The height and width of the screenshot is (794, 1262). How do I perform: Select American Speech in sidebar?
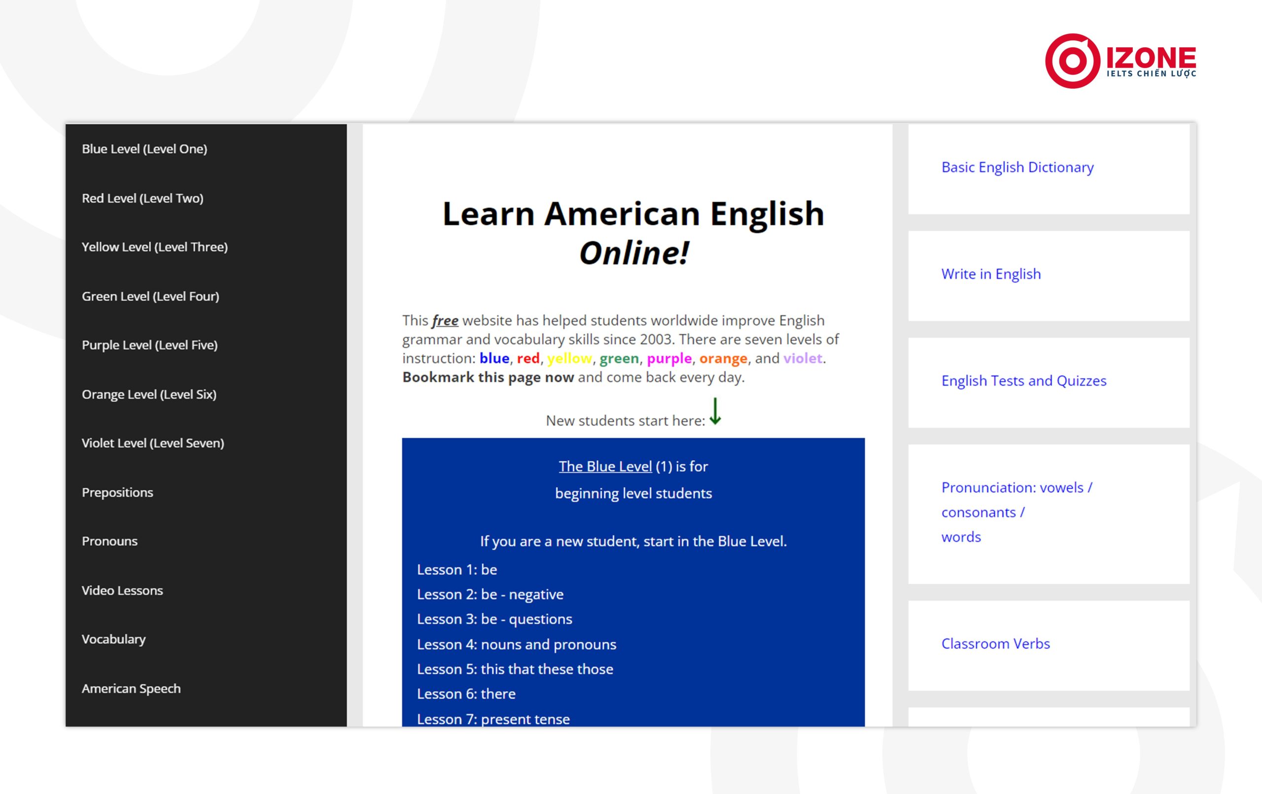click(x=131, y=687)
